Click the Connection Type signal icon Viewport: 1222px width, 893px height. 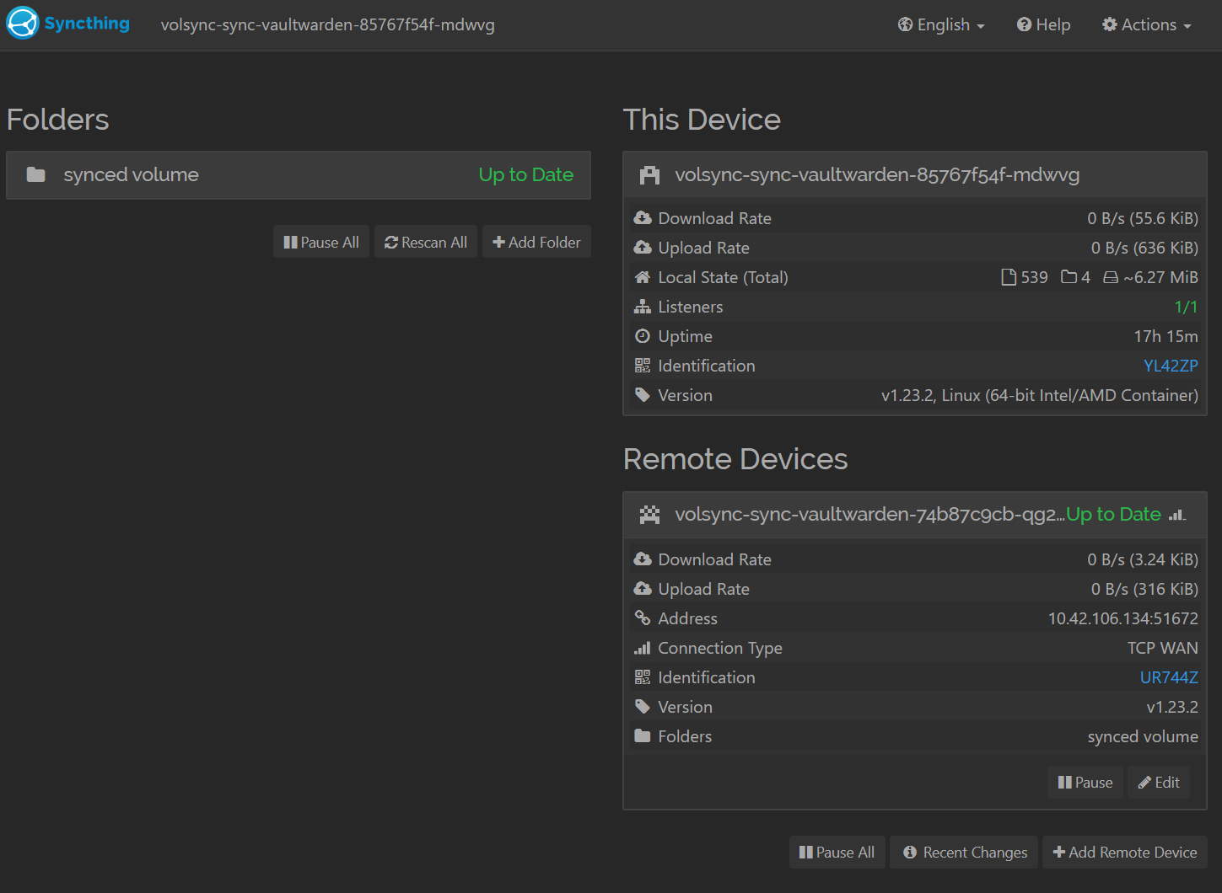pyautogui.click(x=643, y=648)
